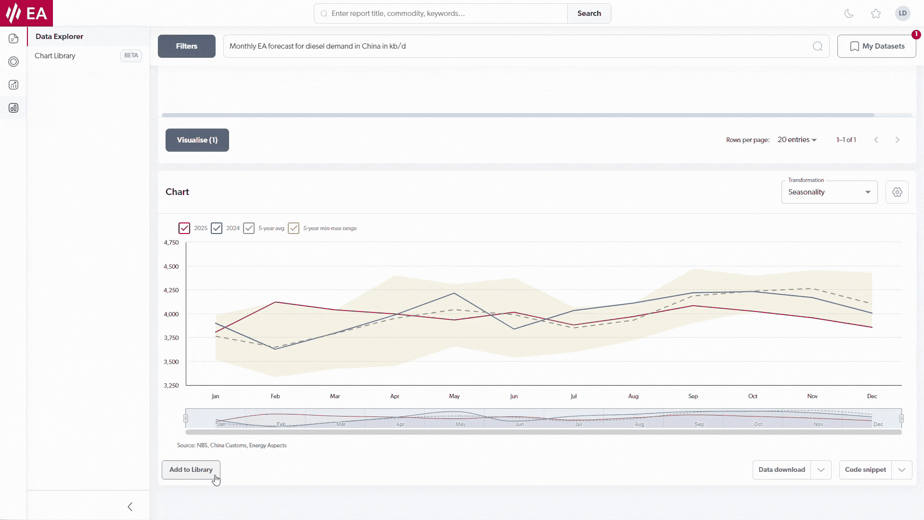This screenshot has width=924, height=520.
Task: Open the circle icon in left sidebar
Action: (x=13, y=62)
